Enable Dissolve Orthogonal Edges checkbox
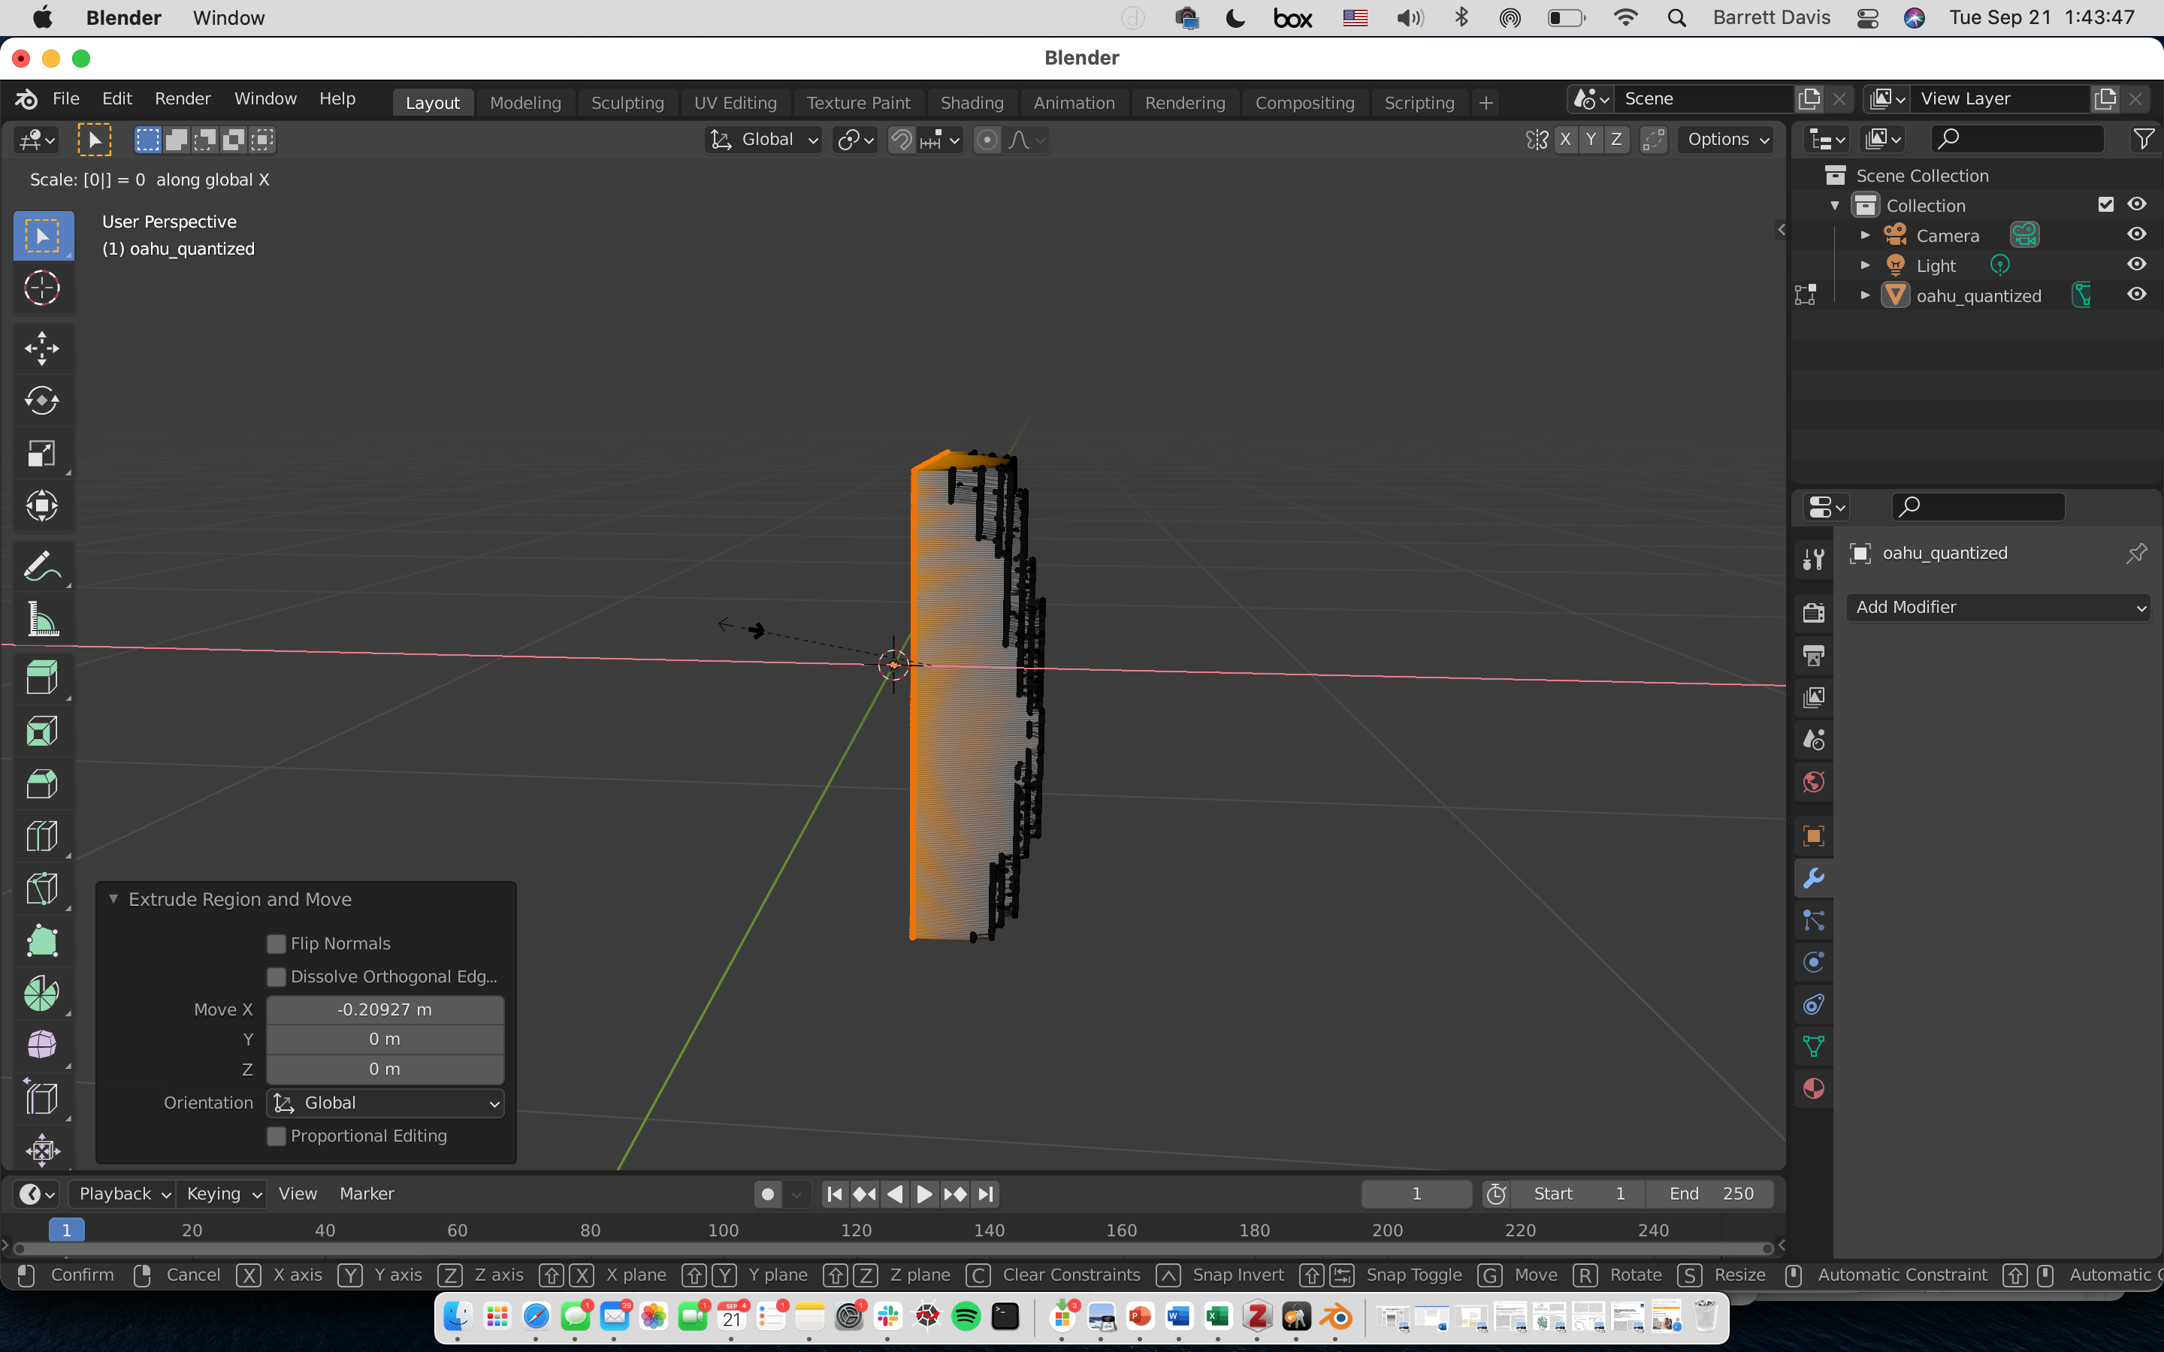Screen dimensions: 2164x1352 (277, 976)
